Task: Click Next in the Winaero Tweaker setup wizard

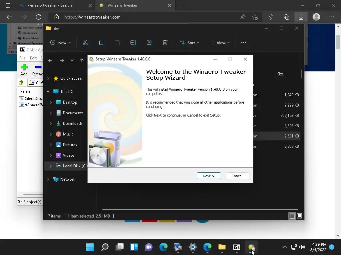Action: 209,176
